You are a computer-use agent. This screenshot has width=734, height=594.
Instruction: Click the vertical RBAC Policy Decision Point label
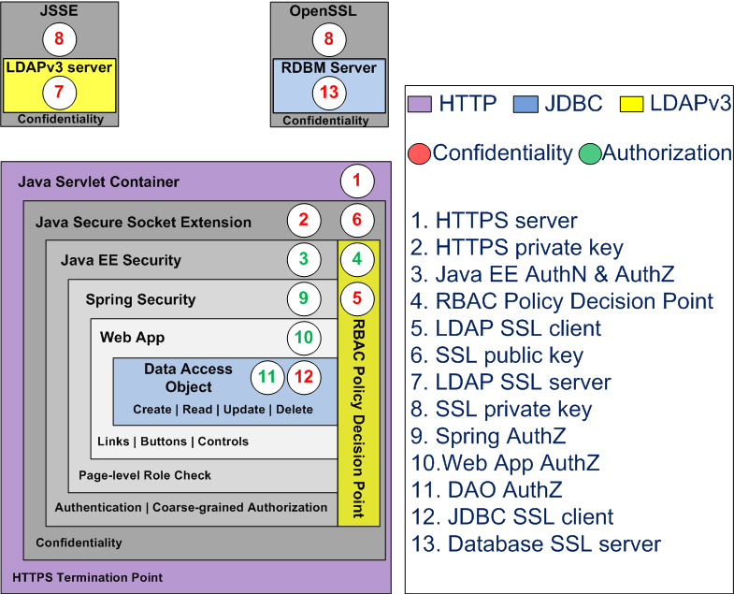(358, 416)
